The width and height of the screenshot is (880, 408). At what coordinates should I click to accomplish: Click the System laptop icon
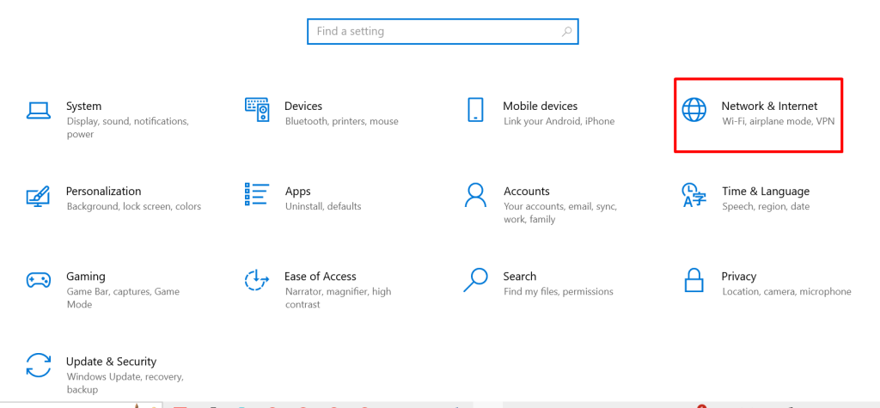pyautogui.click(x=39, y=110)
